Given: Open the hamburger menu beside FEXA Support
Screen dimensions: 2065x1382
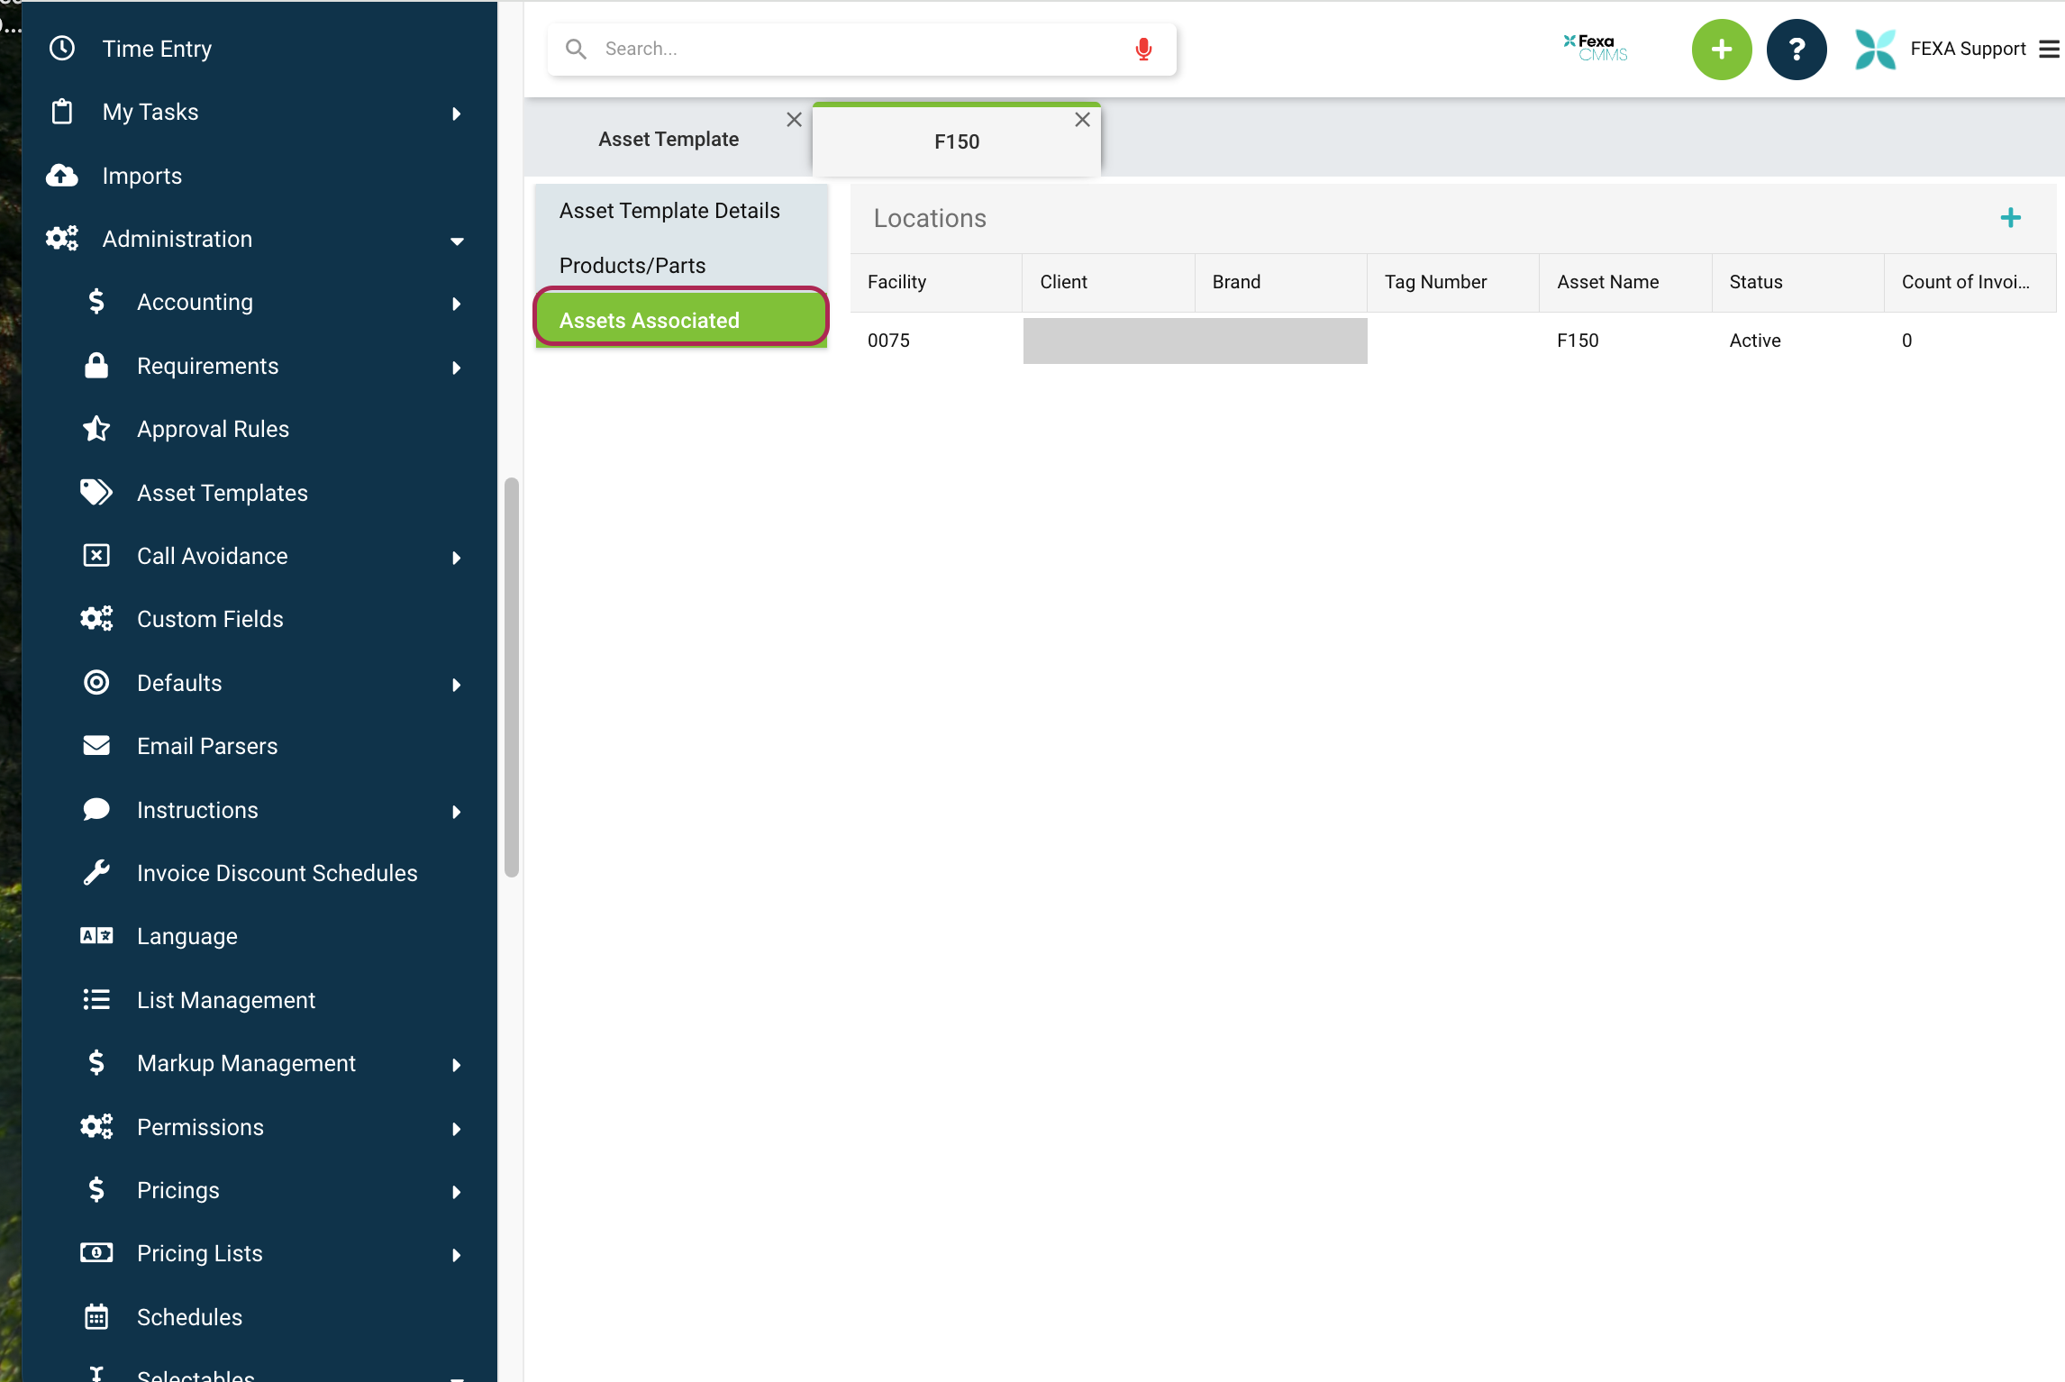Looking at the screenshot, I should (x=2050, y=50).
